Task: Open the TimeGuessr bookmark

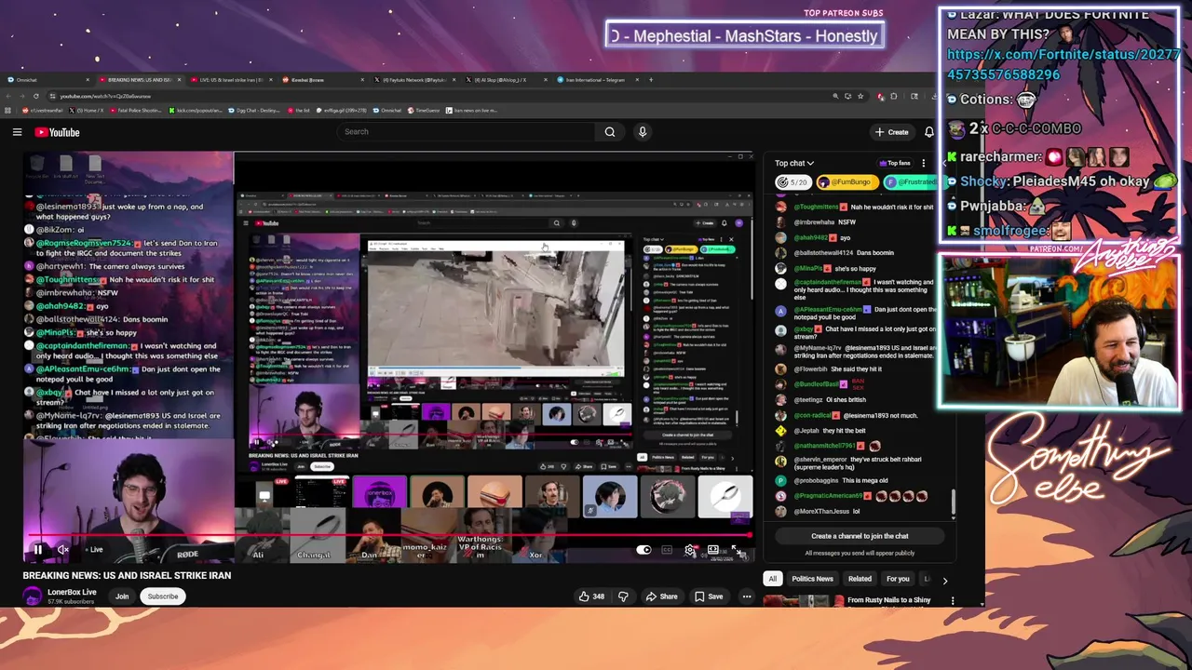Action: click(425, 110)
